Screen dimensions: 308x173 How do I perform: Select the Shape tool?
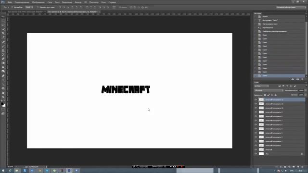(x=3, y=88)
